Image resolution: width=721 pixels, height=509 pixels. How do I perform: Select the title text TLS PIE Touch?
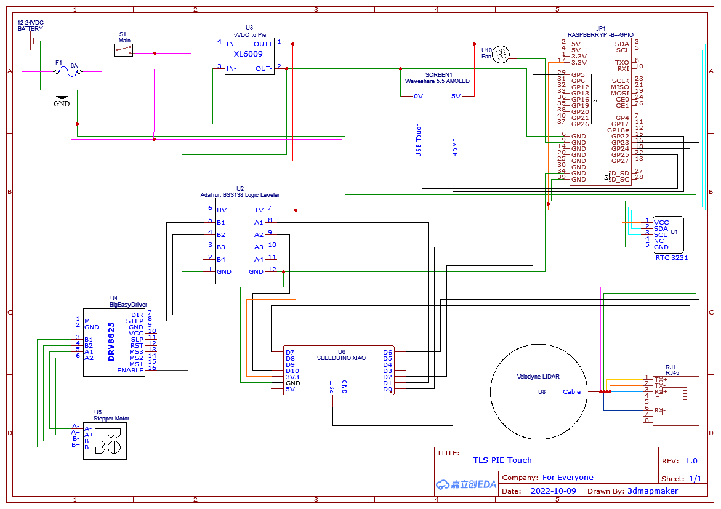click(x=502, y=460)
